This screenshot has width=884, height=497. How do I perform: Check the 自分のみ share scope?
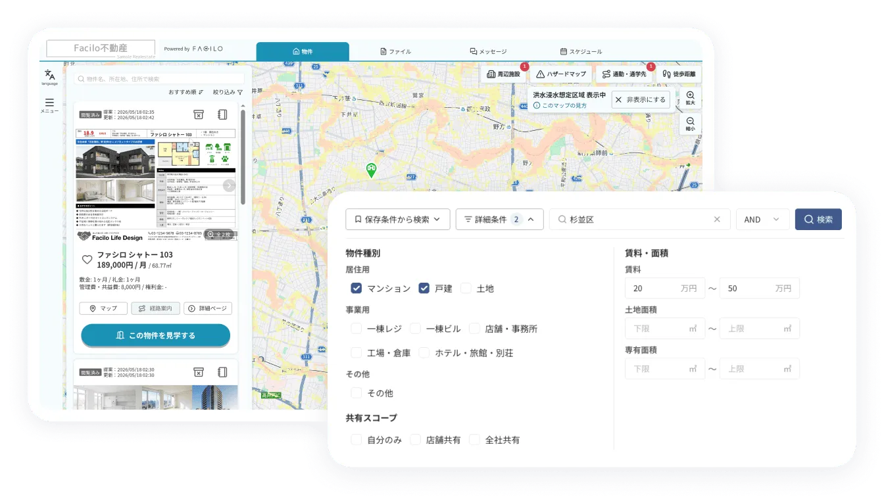(356, 439)
